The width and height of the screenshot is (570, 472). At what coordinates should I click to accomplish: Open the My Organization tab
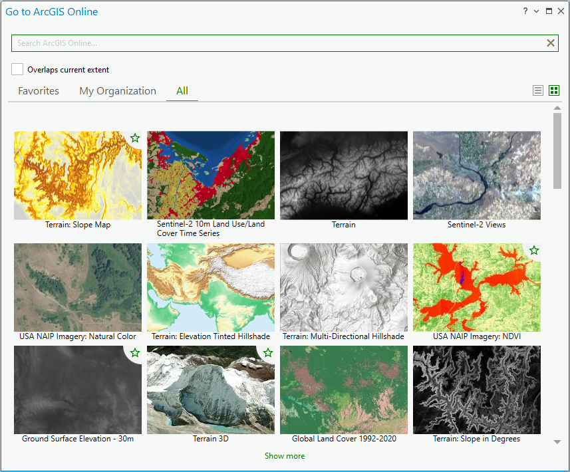[x=118, y=91]
